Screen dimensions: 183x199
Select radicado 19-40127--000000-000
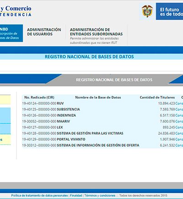pyautogui.click(x=39, y=127)
